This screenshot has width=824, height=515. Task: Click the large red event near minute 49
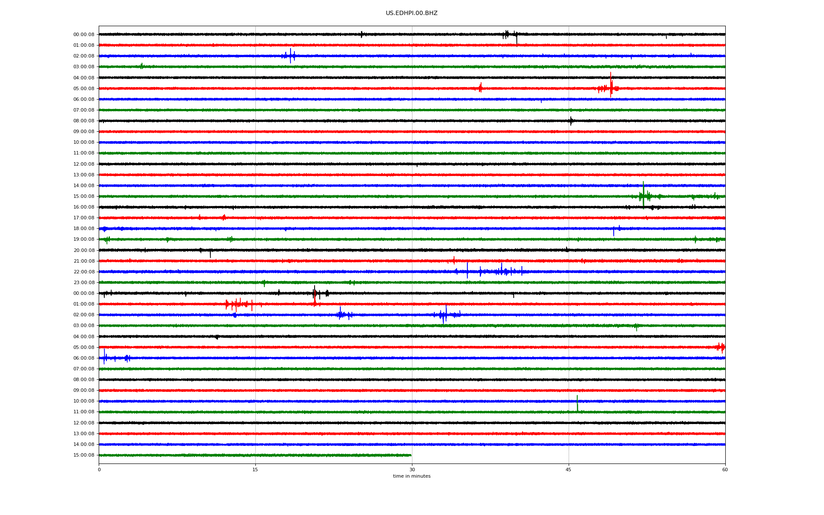coord(611,87)
